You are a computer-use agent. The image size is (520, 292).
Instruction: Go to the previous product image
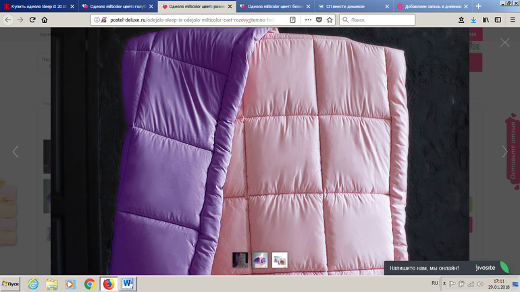tap(16, 152)
